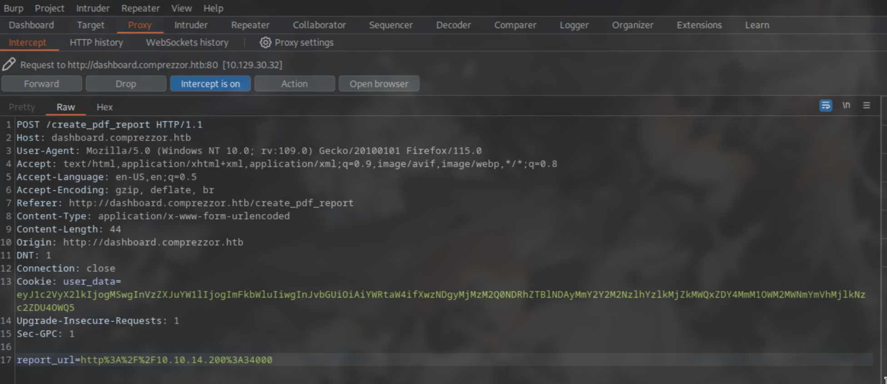Open the Comparer tab

pos(515,25)
